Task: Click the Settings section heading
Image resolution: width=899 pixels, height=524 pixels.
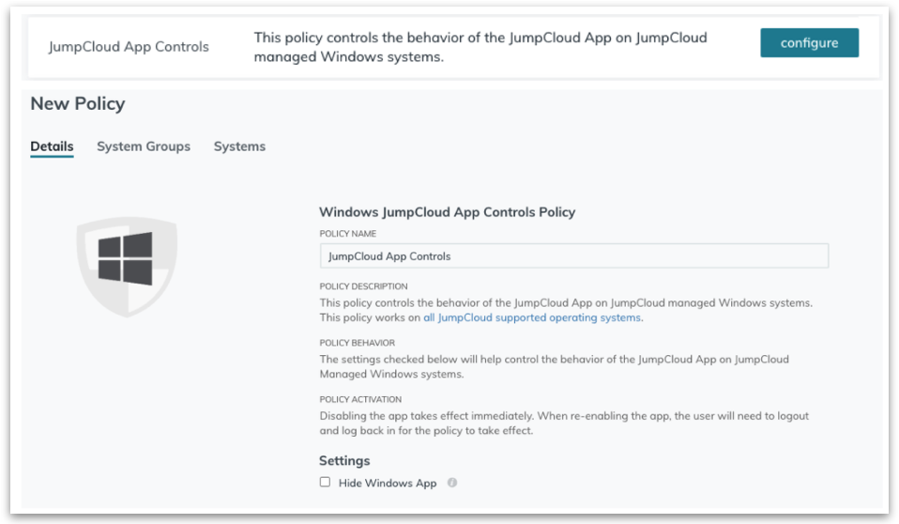Action: coord(344,461)
